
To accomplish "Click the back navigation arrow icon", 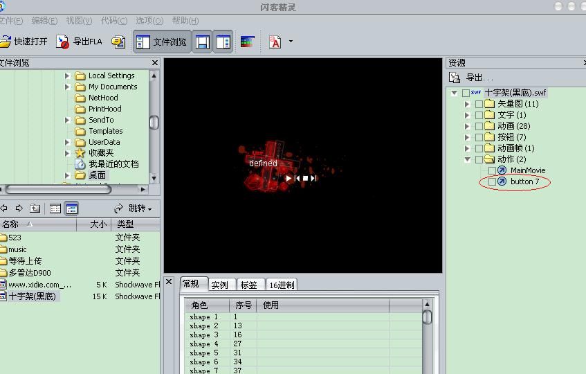I will (3, 208).
